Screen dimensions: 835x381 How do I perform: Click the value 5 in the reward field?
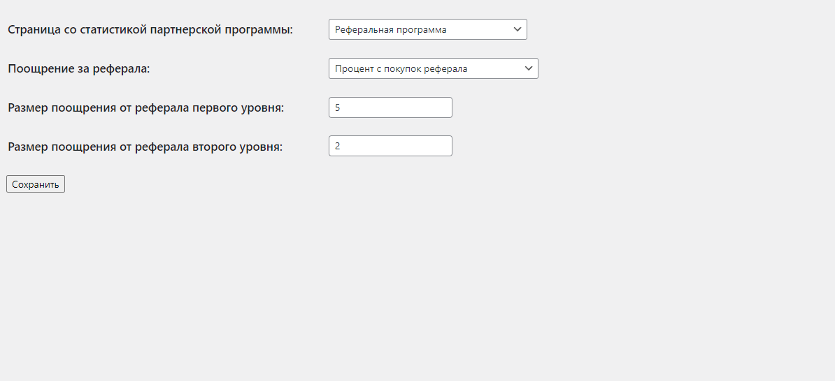tap(338, 107)
